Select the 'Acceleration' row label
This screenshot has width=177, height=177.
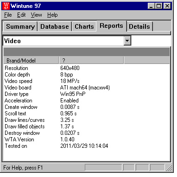coord(19,101)
